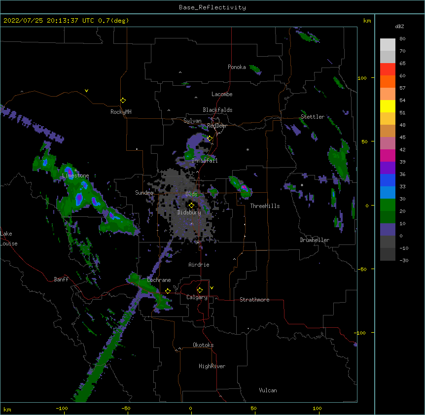Click the yellow diamond marker below Cochrane
The image size is (425, 415).
[x=168, y=291]
